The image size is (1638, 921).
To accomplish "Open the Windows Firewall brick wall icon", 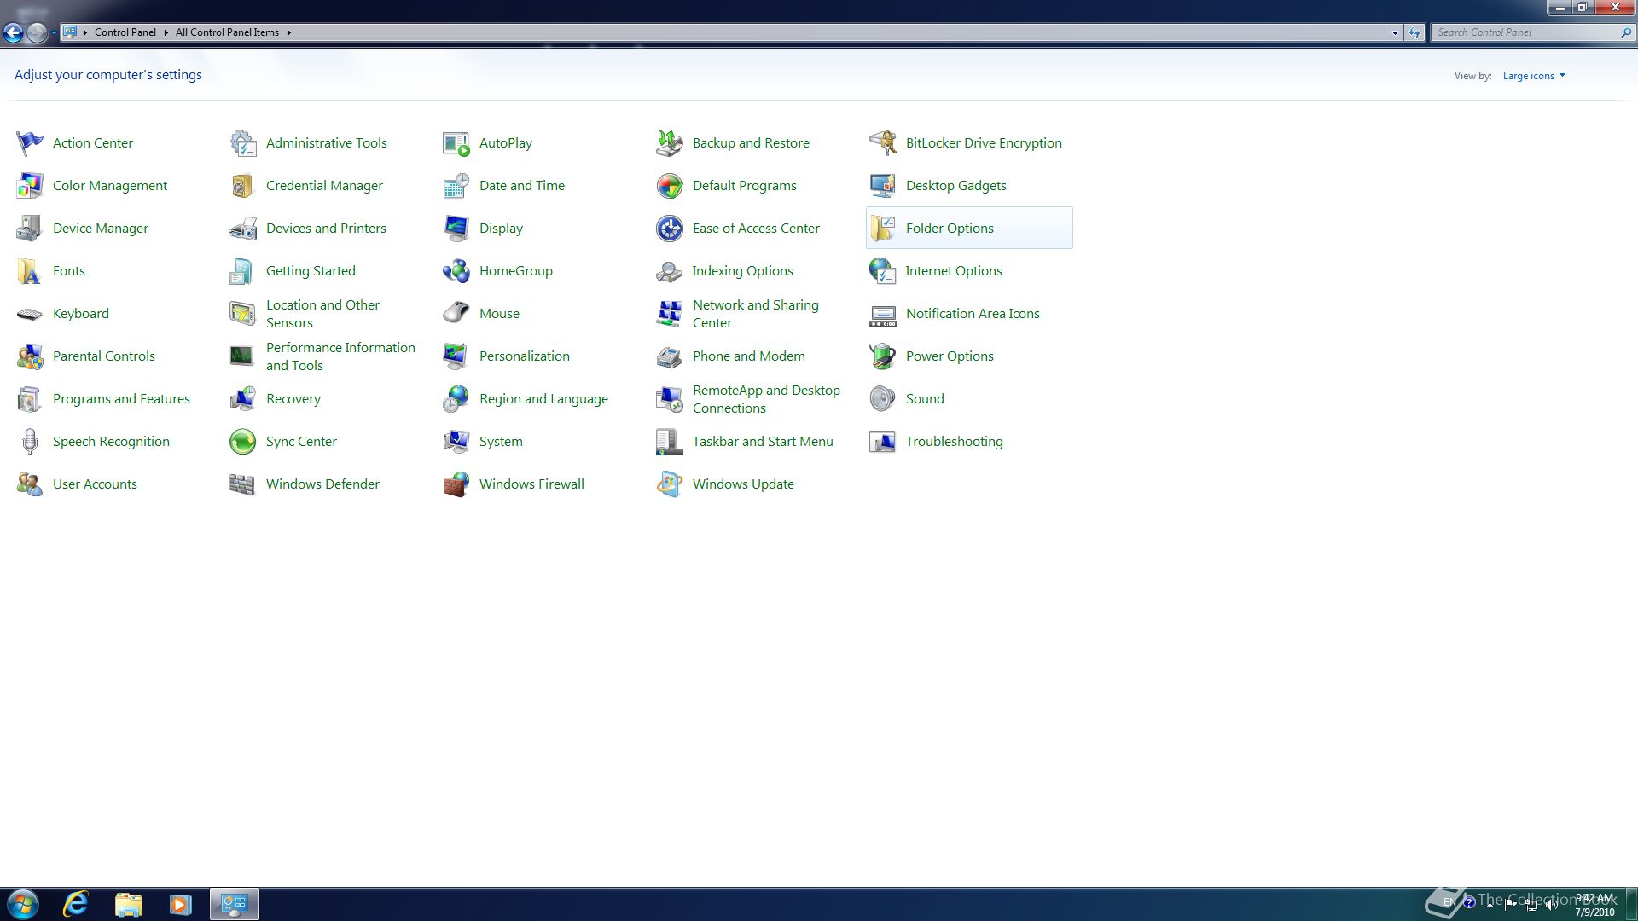I will 456,484.
